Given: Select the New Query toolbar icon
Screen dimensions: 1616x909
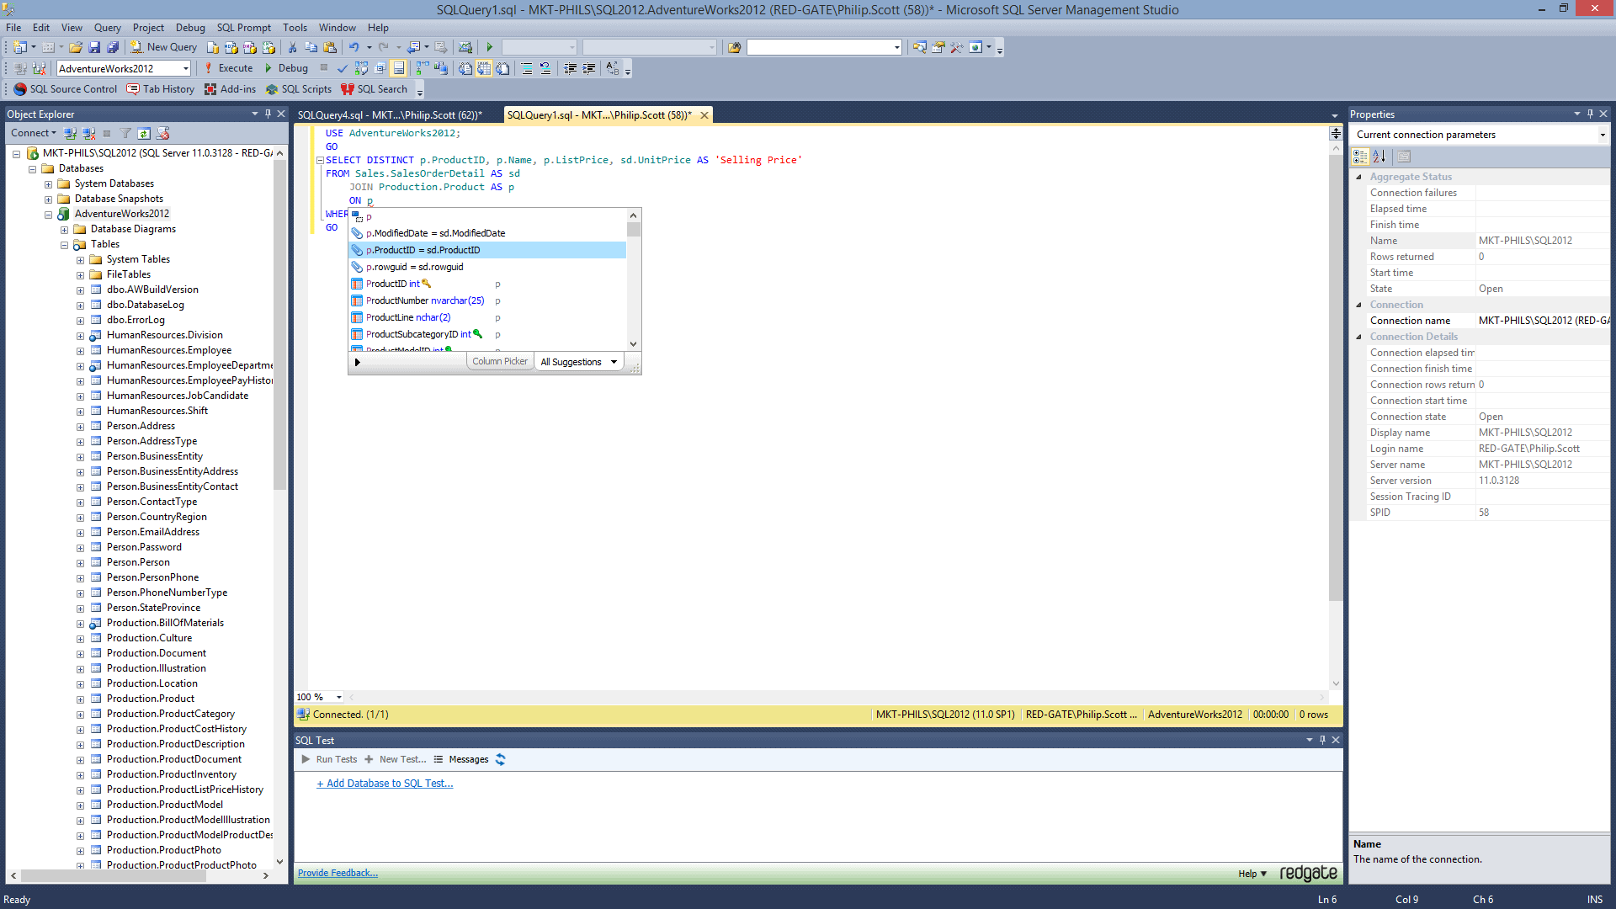Looking at the screenshot, I should pyautogui.click(x=137, y=47).
